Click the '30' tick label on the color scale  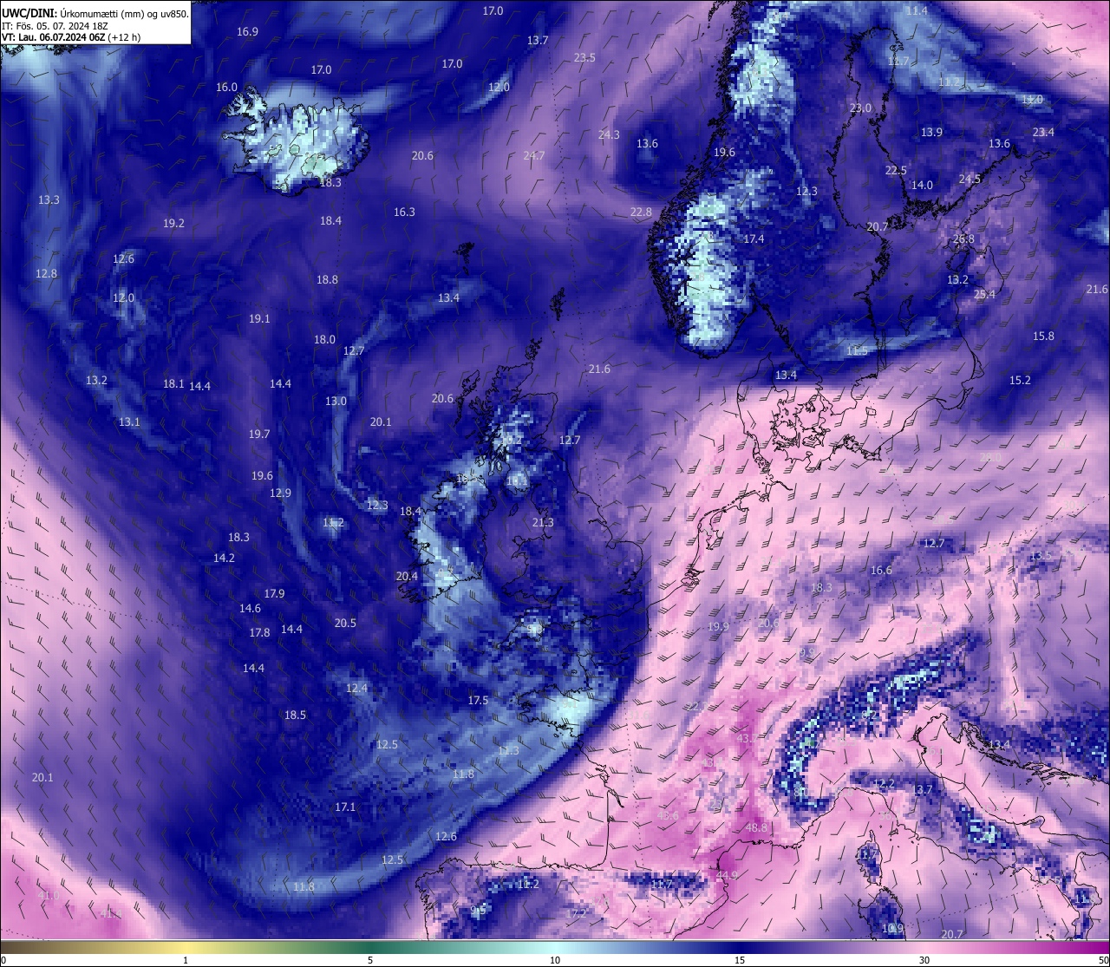point(924,960)
